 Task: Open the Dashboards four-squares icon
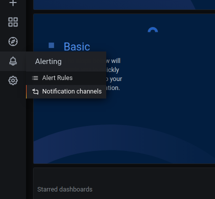pos(13,22)
